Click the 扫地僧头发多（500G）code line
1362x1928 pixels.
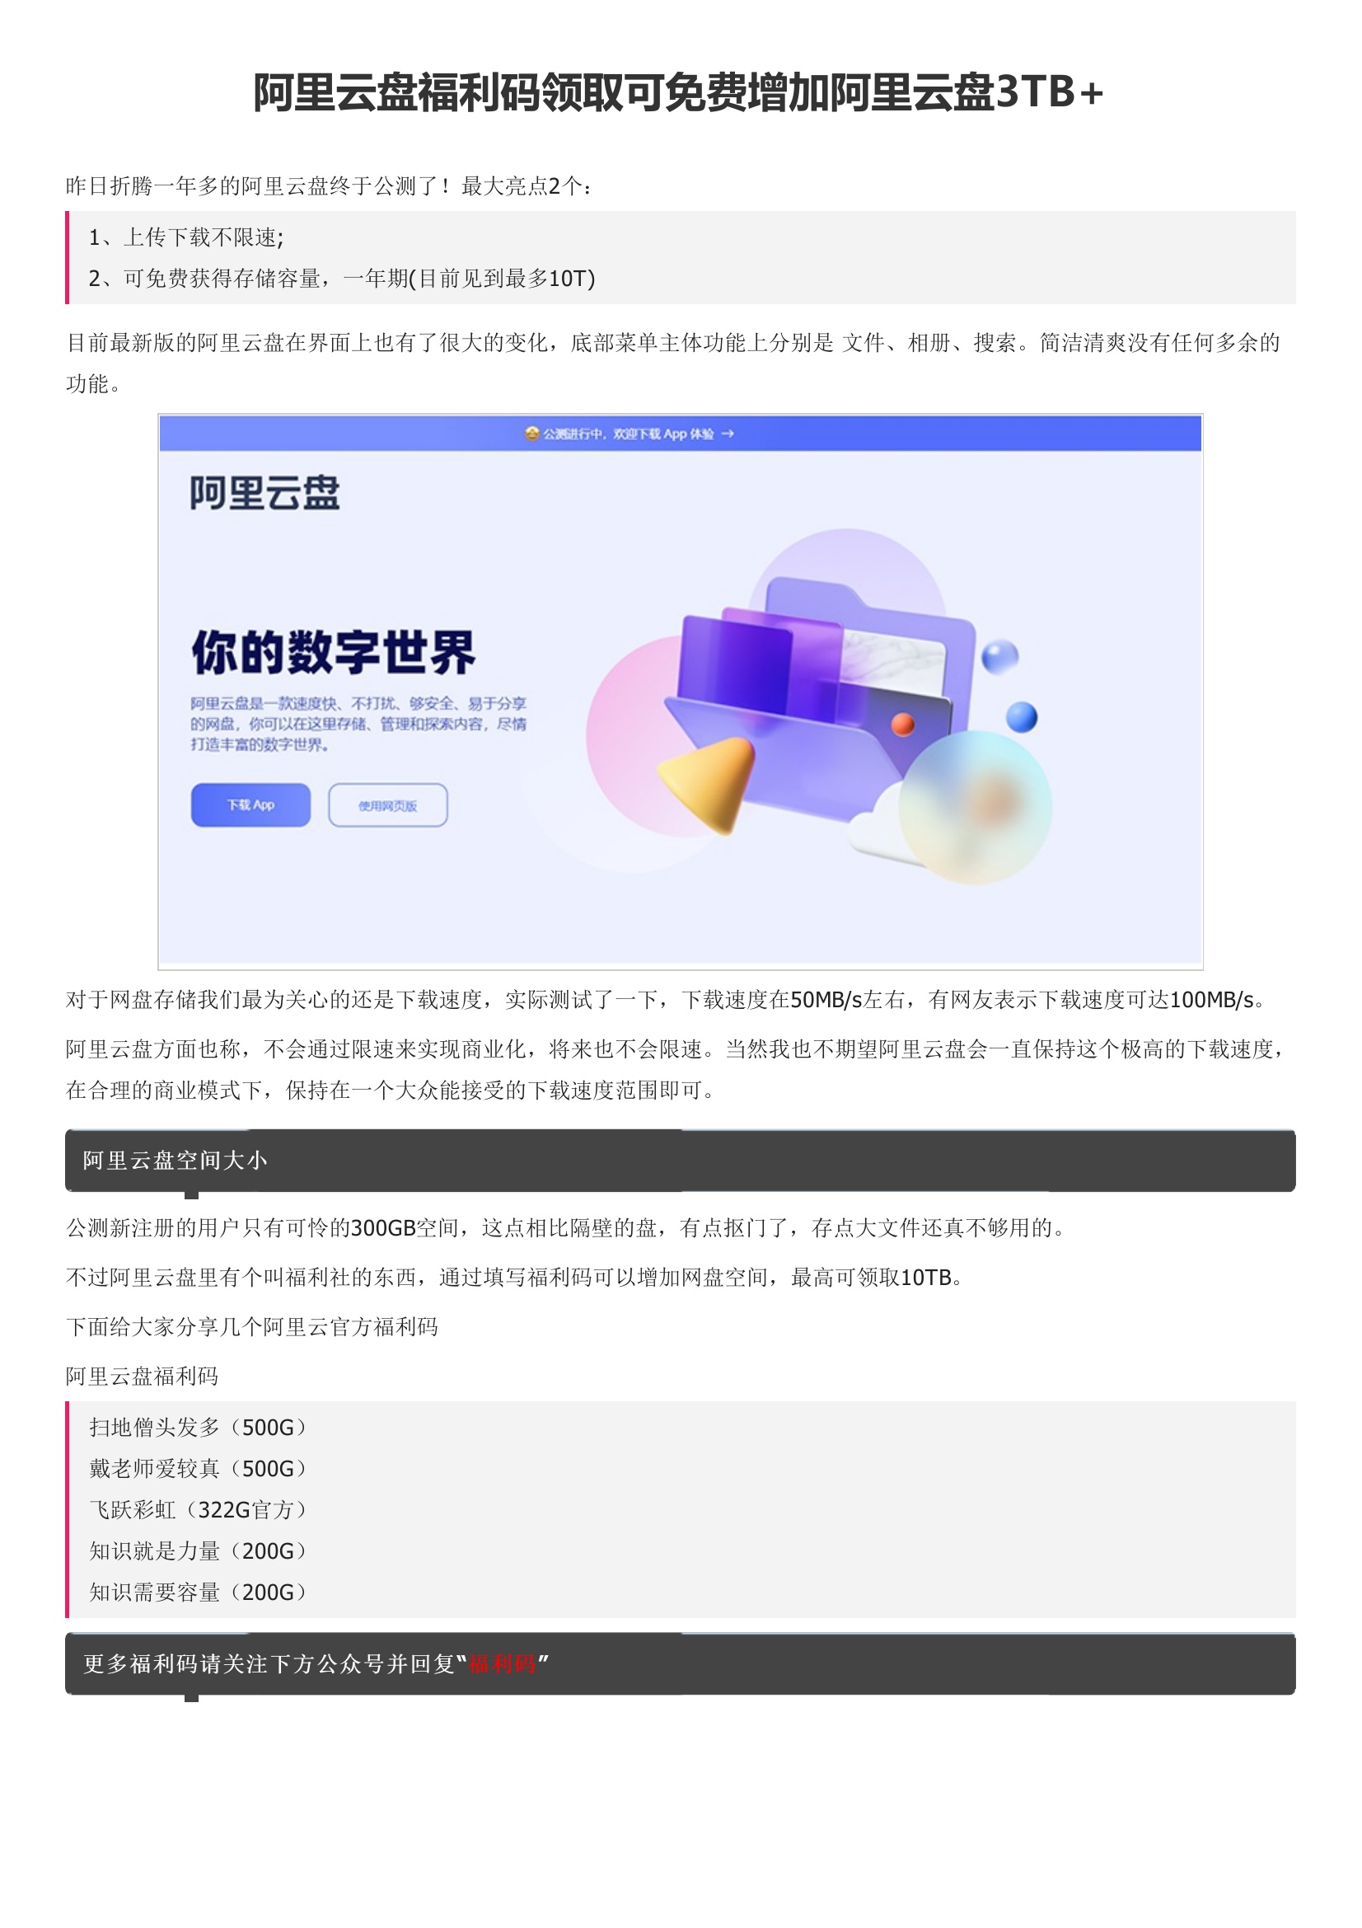199,1427
